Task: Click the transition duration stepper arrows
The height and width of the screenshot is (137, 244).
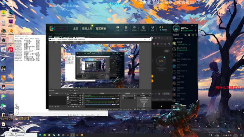Action: point(135,98)
